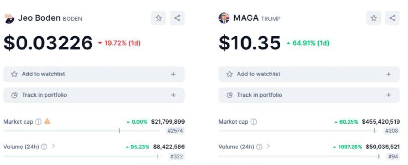Track MAGA in portfolio
Viewport: 408px width, 165px height.
(309, 95)
